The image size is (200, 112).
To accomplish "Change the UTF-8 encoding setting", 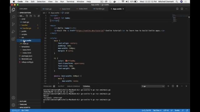I will [166, 110].
